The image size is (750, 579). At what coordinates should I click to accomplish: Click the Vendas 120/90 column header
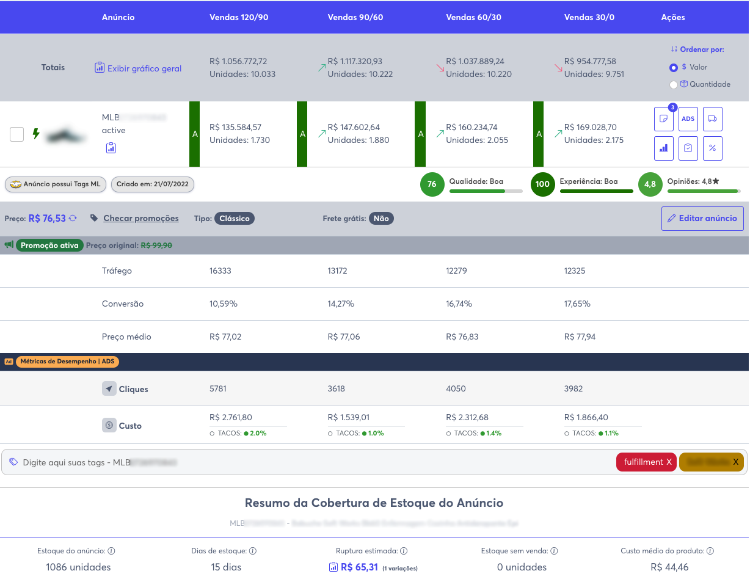coord(238,17)
